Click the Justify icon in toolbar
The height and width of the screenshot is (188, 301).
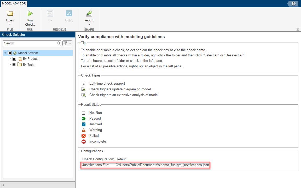[x=69, y=14]
